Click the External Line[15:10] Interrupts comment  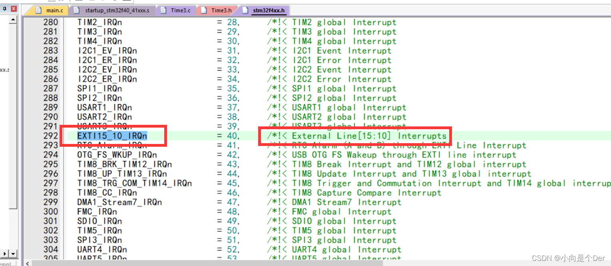click(357, 136)
